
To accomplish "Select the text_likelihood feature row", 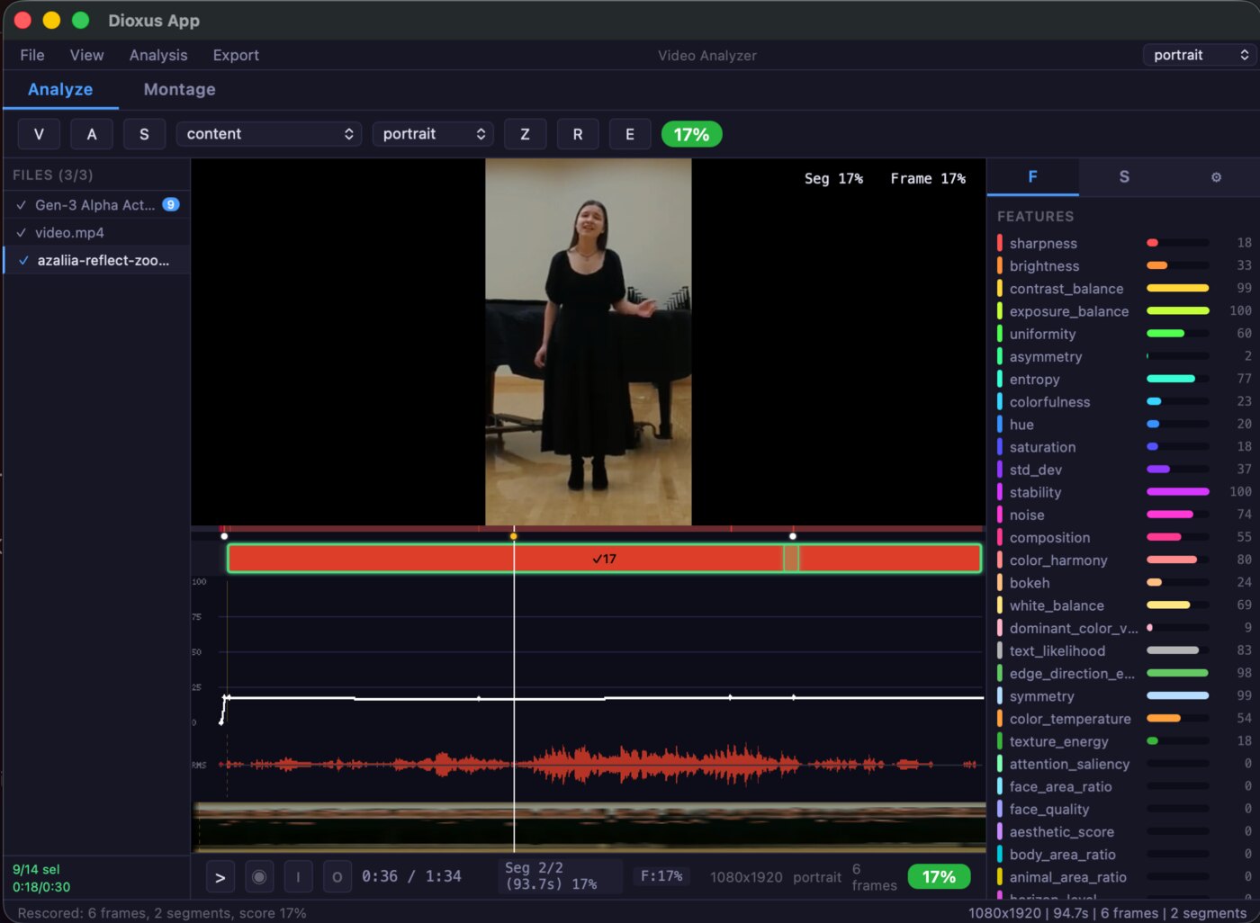I will [1124, 650].
